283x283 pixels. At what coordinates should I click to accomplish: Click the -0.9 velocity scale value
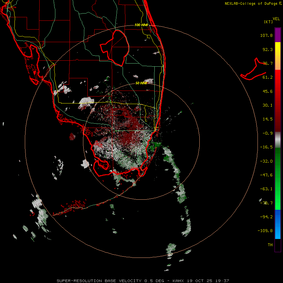(x=268, y=133)
